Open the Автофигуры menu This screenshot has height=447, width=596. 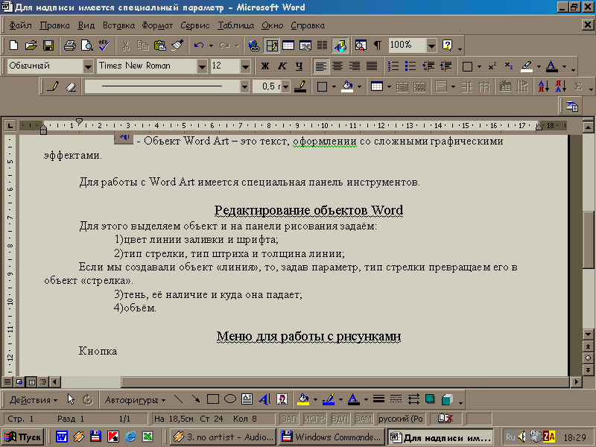click(x=135, y=400)
